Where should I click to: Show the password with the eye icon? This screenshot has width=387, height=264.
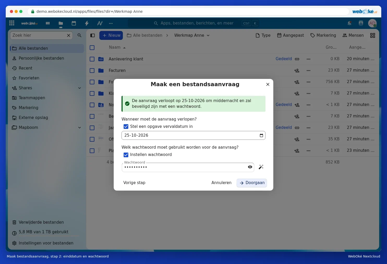click(250, 167)
